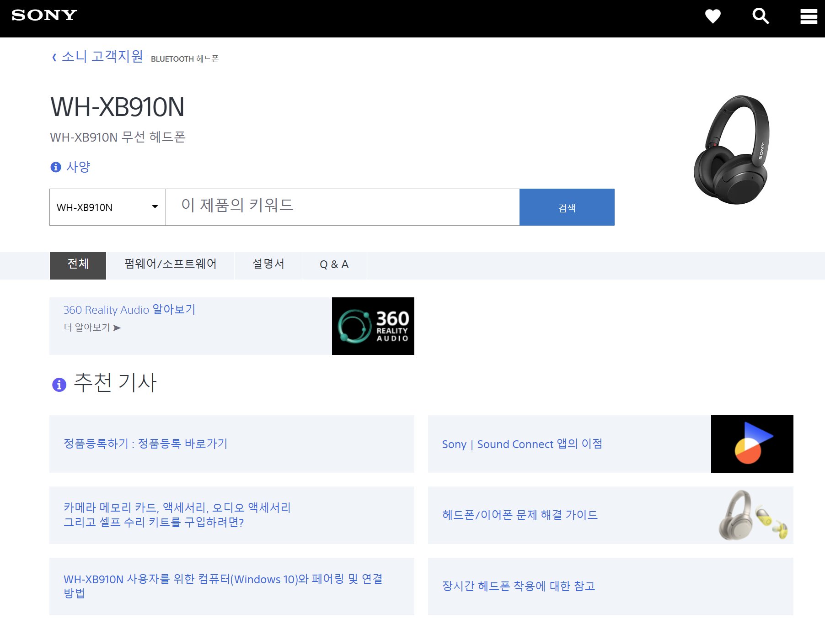Viewport: 825px width, 618px height.
Task: Click the info icon next to 사양
Action: (x=56, y=167)
